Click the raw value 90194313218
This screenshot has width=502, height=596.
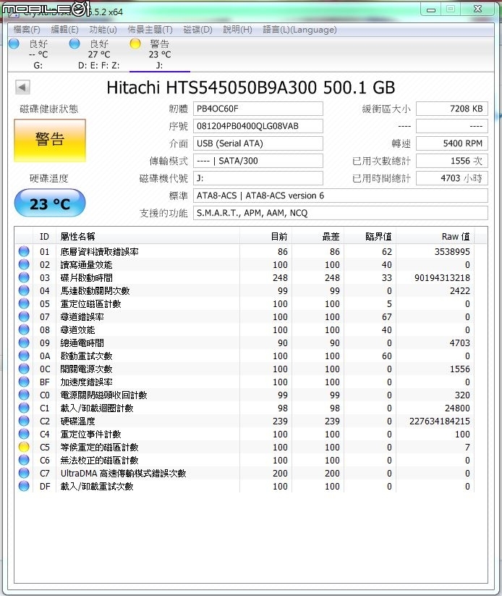pyautogui.click(x=442, y=278)
